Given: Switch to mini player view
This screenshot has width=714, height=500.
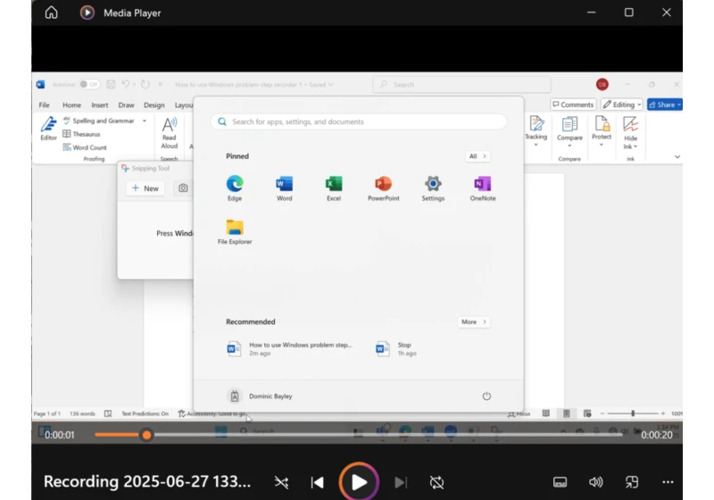Looking at the screenshot, I should pyautogui.click(x=632, y=482).
